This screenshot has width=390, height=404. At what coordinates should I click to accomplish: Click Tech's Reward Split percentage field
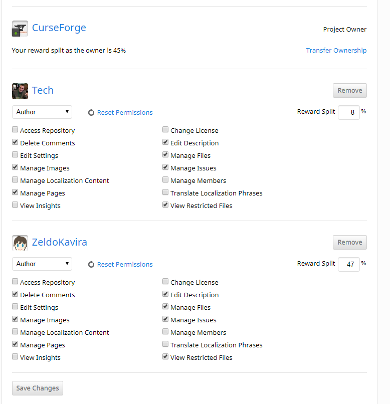click(x=349, y=112)
